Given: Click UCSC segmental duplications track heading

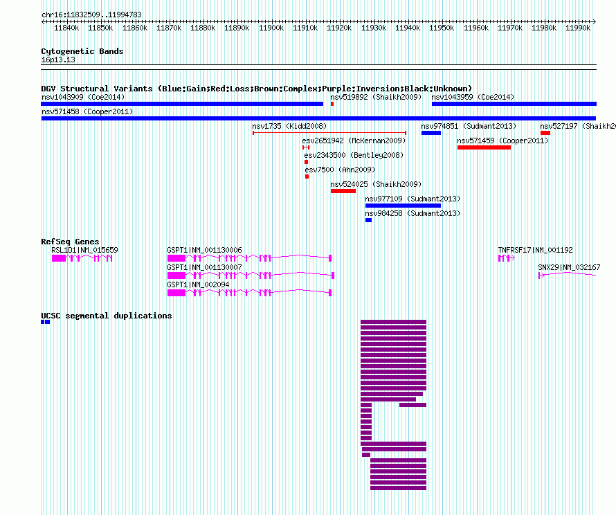Looking at the screenshot, I should (x=107, y=316).
